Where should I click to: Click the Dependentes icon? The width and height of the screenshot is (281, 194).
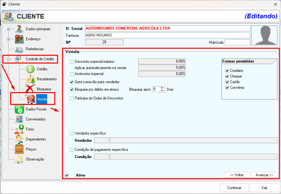[x=19, y=139]
